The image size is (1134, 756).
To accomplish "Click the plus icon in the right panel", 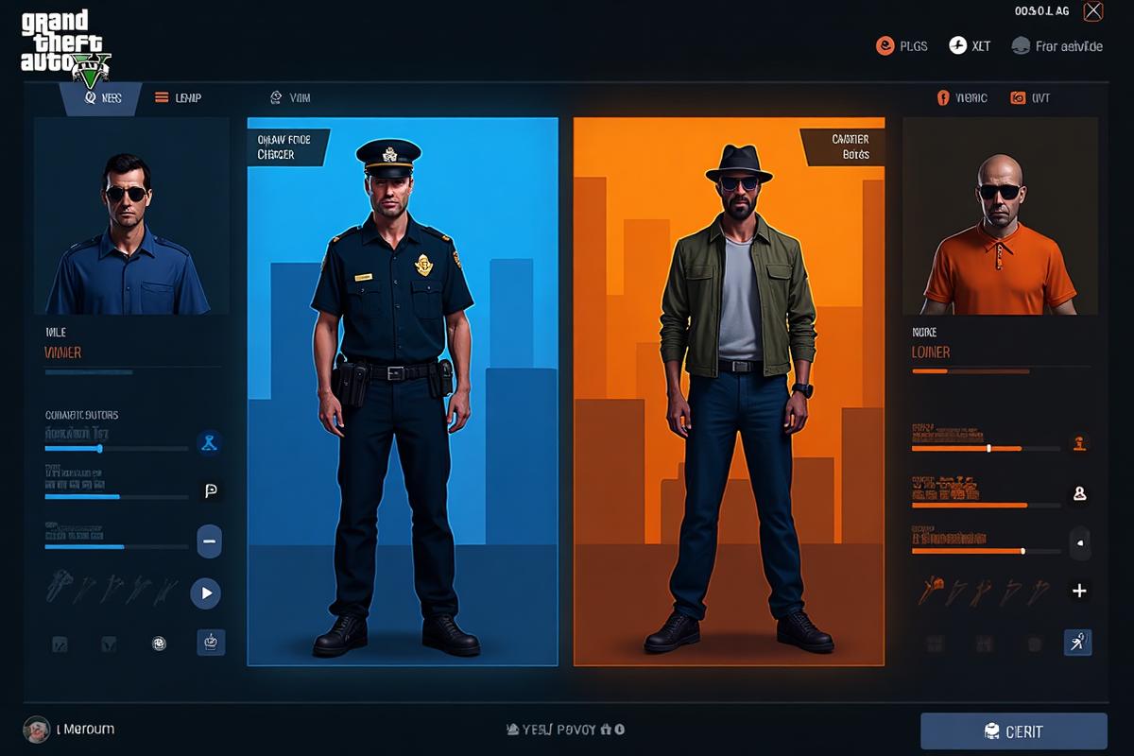I will click(x=1078, y=590).
